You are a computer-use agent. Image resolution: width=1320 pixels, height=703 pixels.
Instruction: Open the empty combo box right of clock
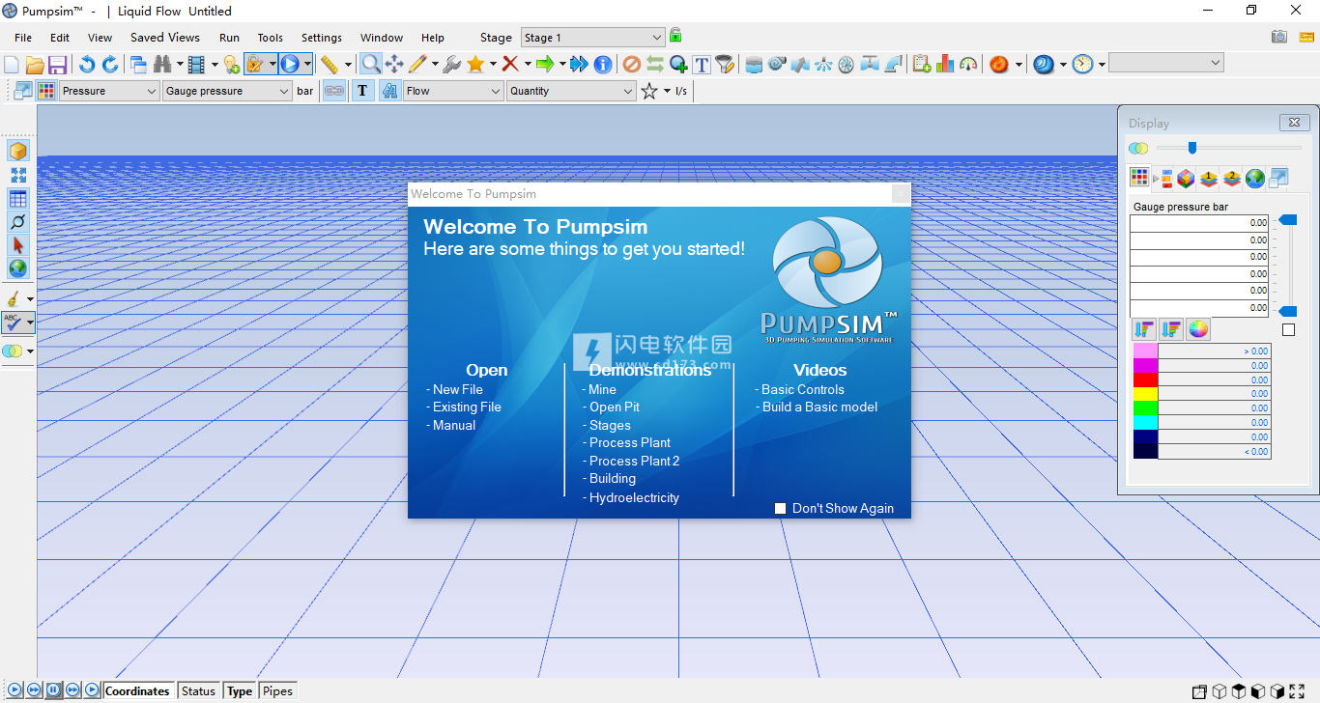click(x=1166, y=63)
